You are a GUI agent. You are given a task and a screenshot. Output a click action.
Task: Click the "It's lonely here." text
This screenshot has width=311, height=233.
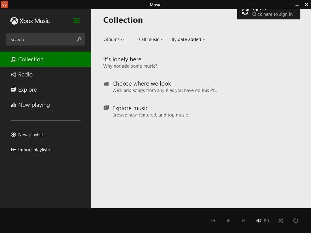[x=123, y=59]
